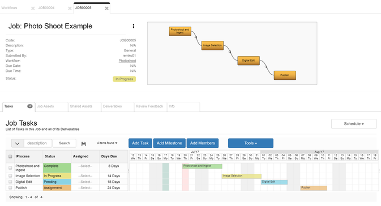
Task: Focus the description search input field
Action: point(38,143)
